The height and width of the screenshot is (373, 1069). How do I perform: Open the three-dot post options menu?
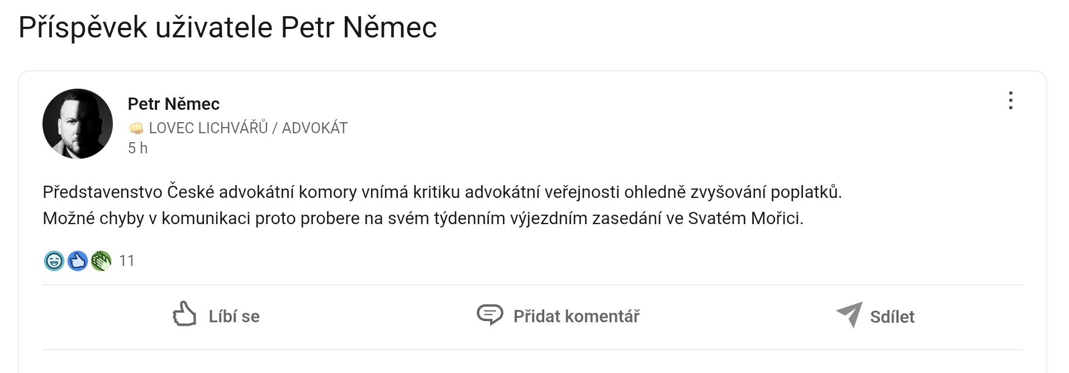click(1010, 101)
